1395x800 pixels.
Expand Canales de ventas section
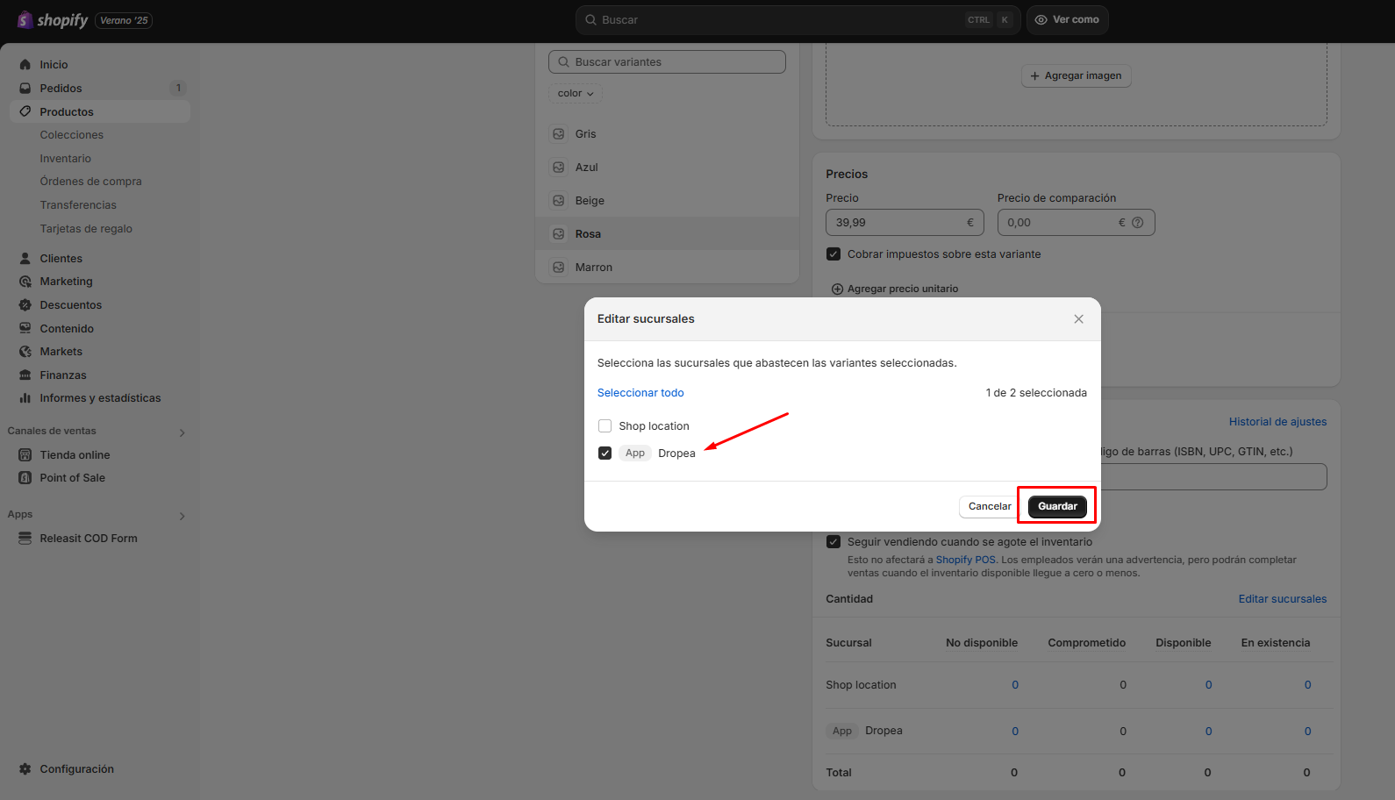pos(182,432)
